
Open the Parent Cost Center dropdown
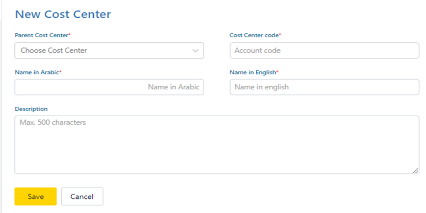click(109, 50)
